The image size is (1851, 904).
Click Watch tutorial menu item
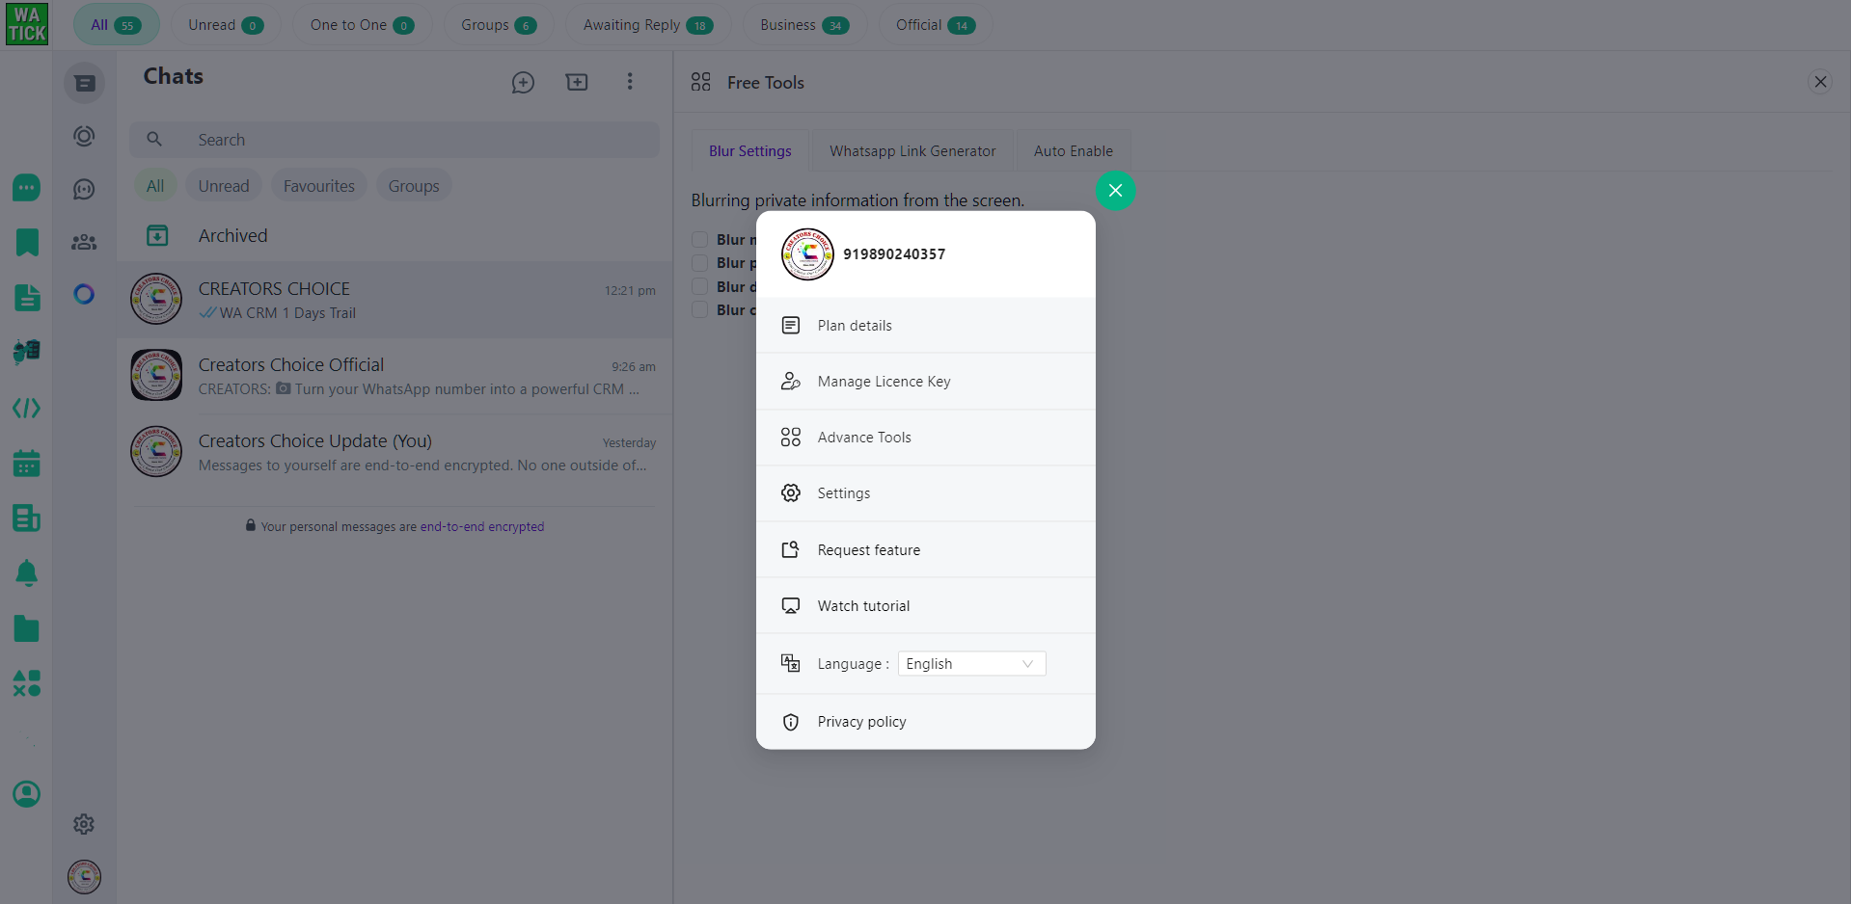[926, 606]
